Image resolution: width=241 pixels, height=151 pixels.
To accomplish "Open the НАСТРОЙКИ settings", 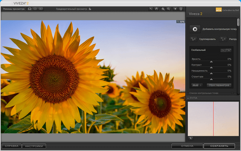I will (x=34, y=146).
